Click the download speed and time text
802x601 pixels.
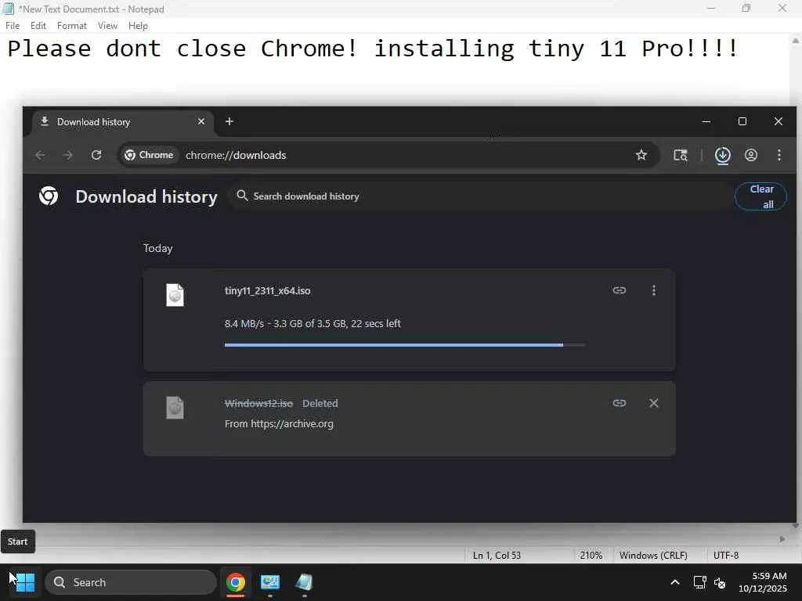pyautogui.click(x=312, y=323)
